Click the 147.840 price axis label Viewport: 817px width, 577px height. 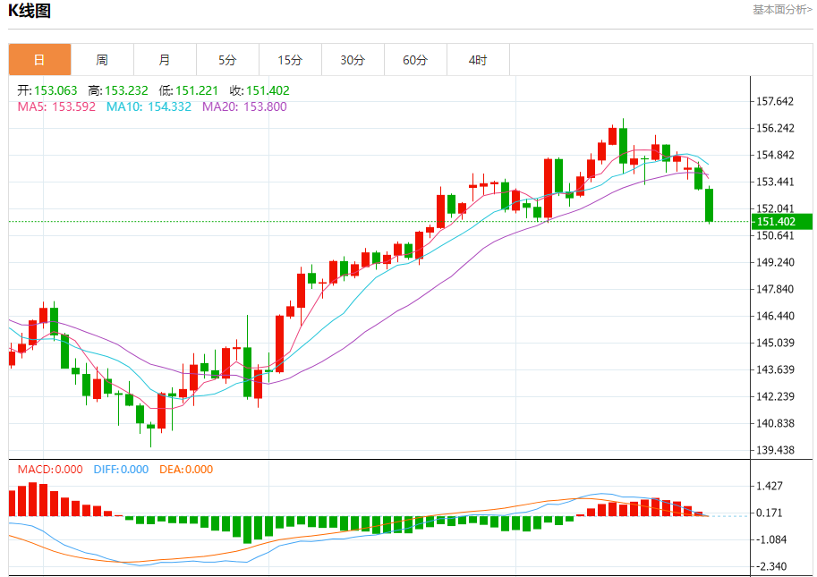pyautogui.click(x=775, y=289)
